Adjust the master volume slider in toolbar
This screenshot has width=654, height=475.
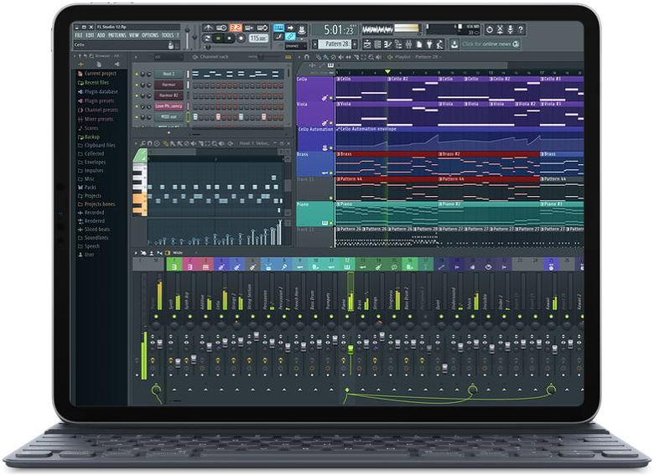pos(188,38)
